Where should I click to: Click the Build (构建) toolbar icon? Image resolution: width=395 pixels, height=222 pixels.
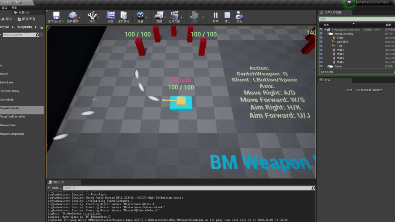(194, 15)
